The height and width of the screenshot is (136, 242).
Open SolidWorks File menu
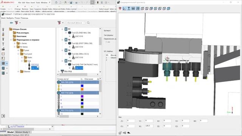tap(19, 3)
